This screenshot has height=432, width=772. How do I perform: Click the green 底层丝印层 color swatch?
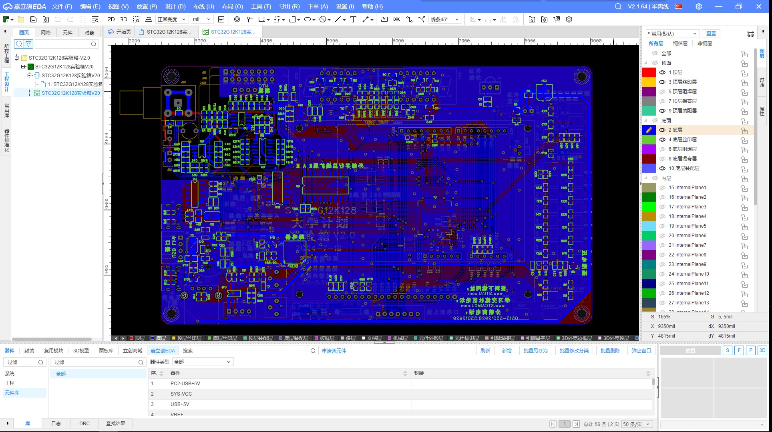coord(649,140)
